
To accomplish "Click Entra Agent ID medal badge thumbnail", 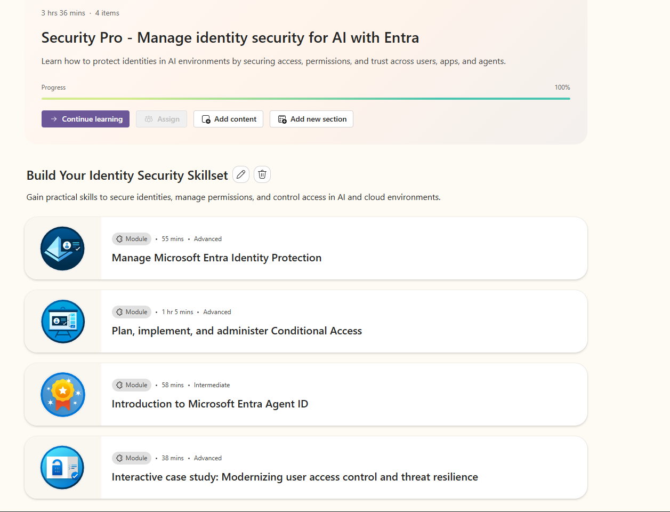I will 62,395.
